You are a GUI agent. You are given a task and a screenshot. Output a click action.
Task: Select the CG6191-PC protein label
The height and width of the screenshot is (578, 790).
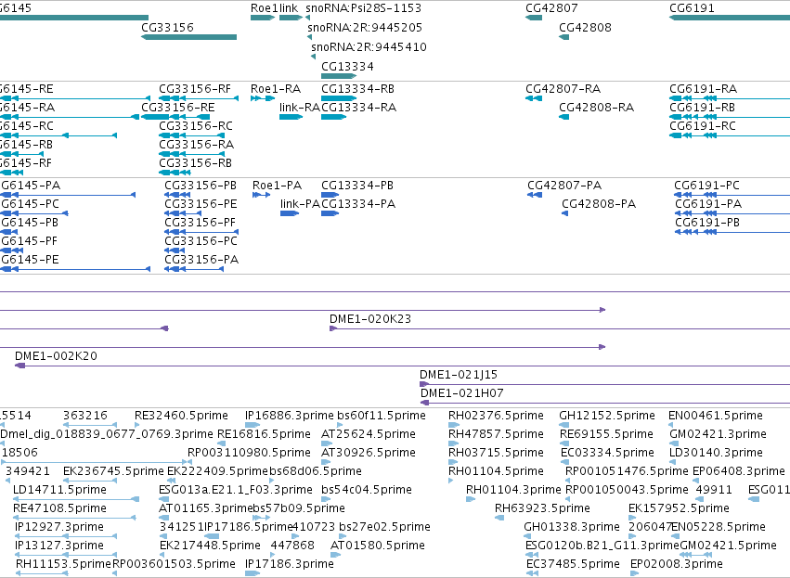706,186
